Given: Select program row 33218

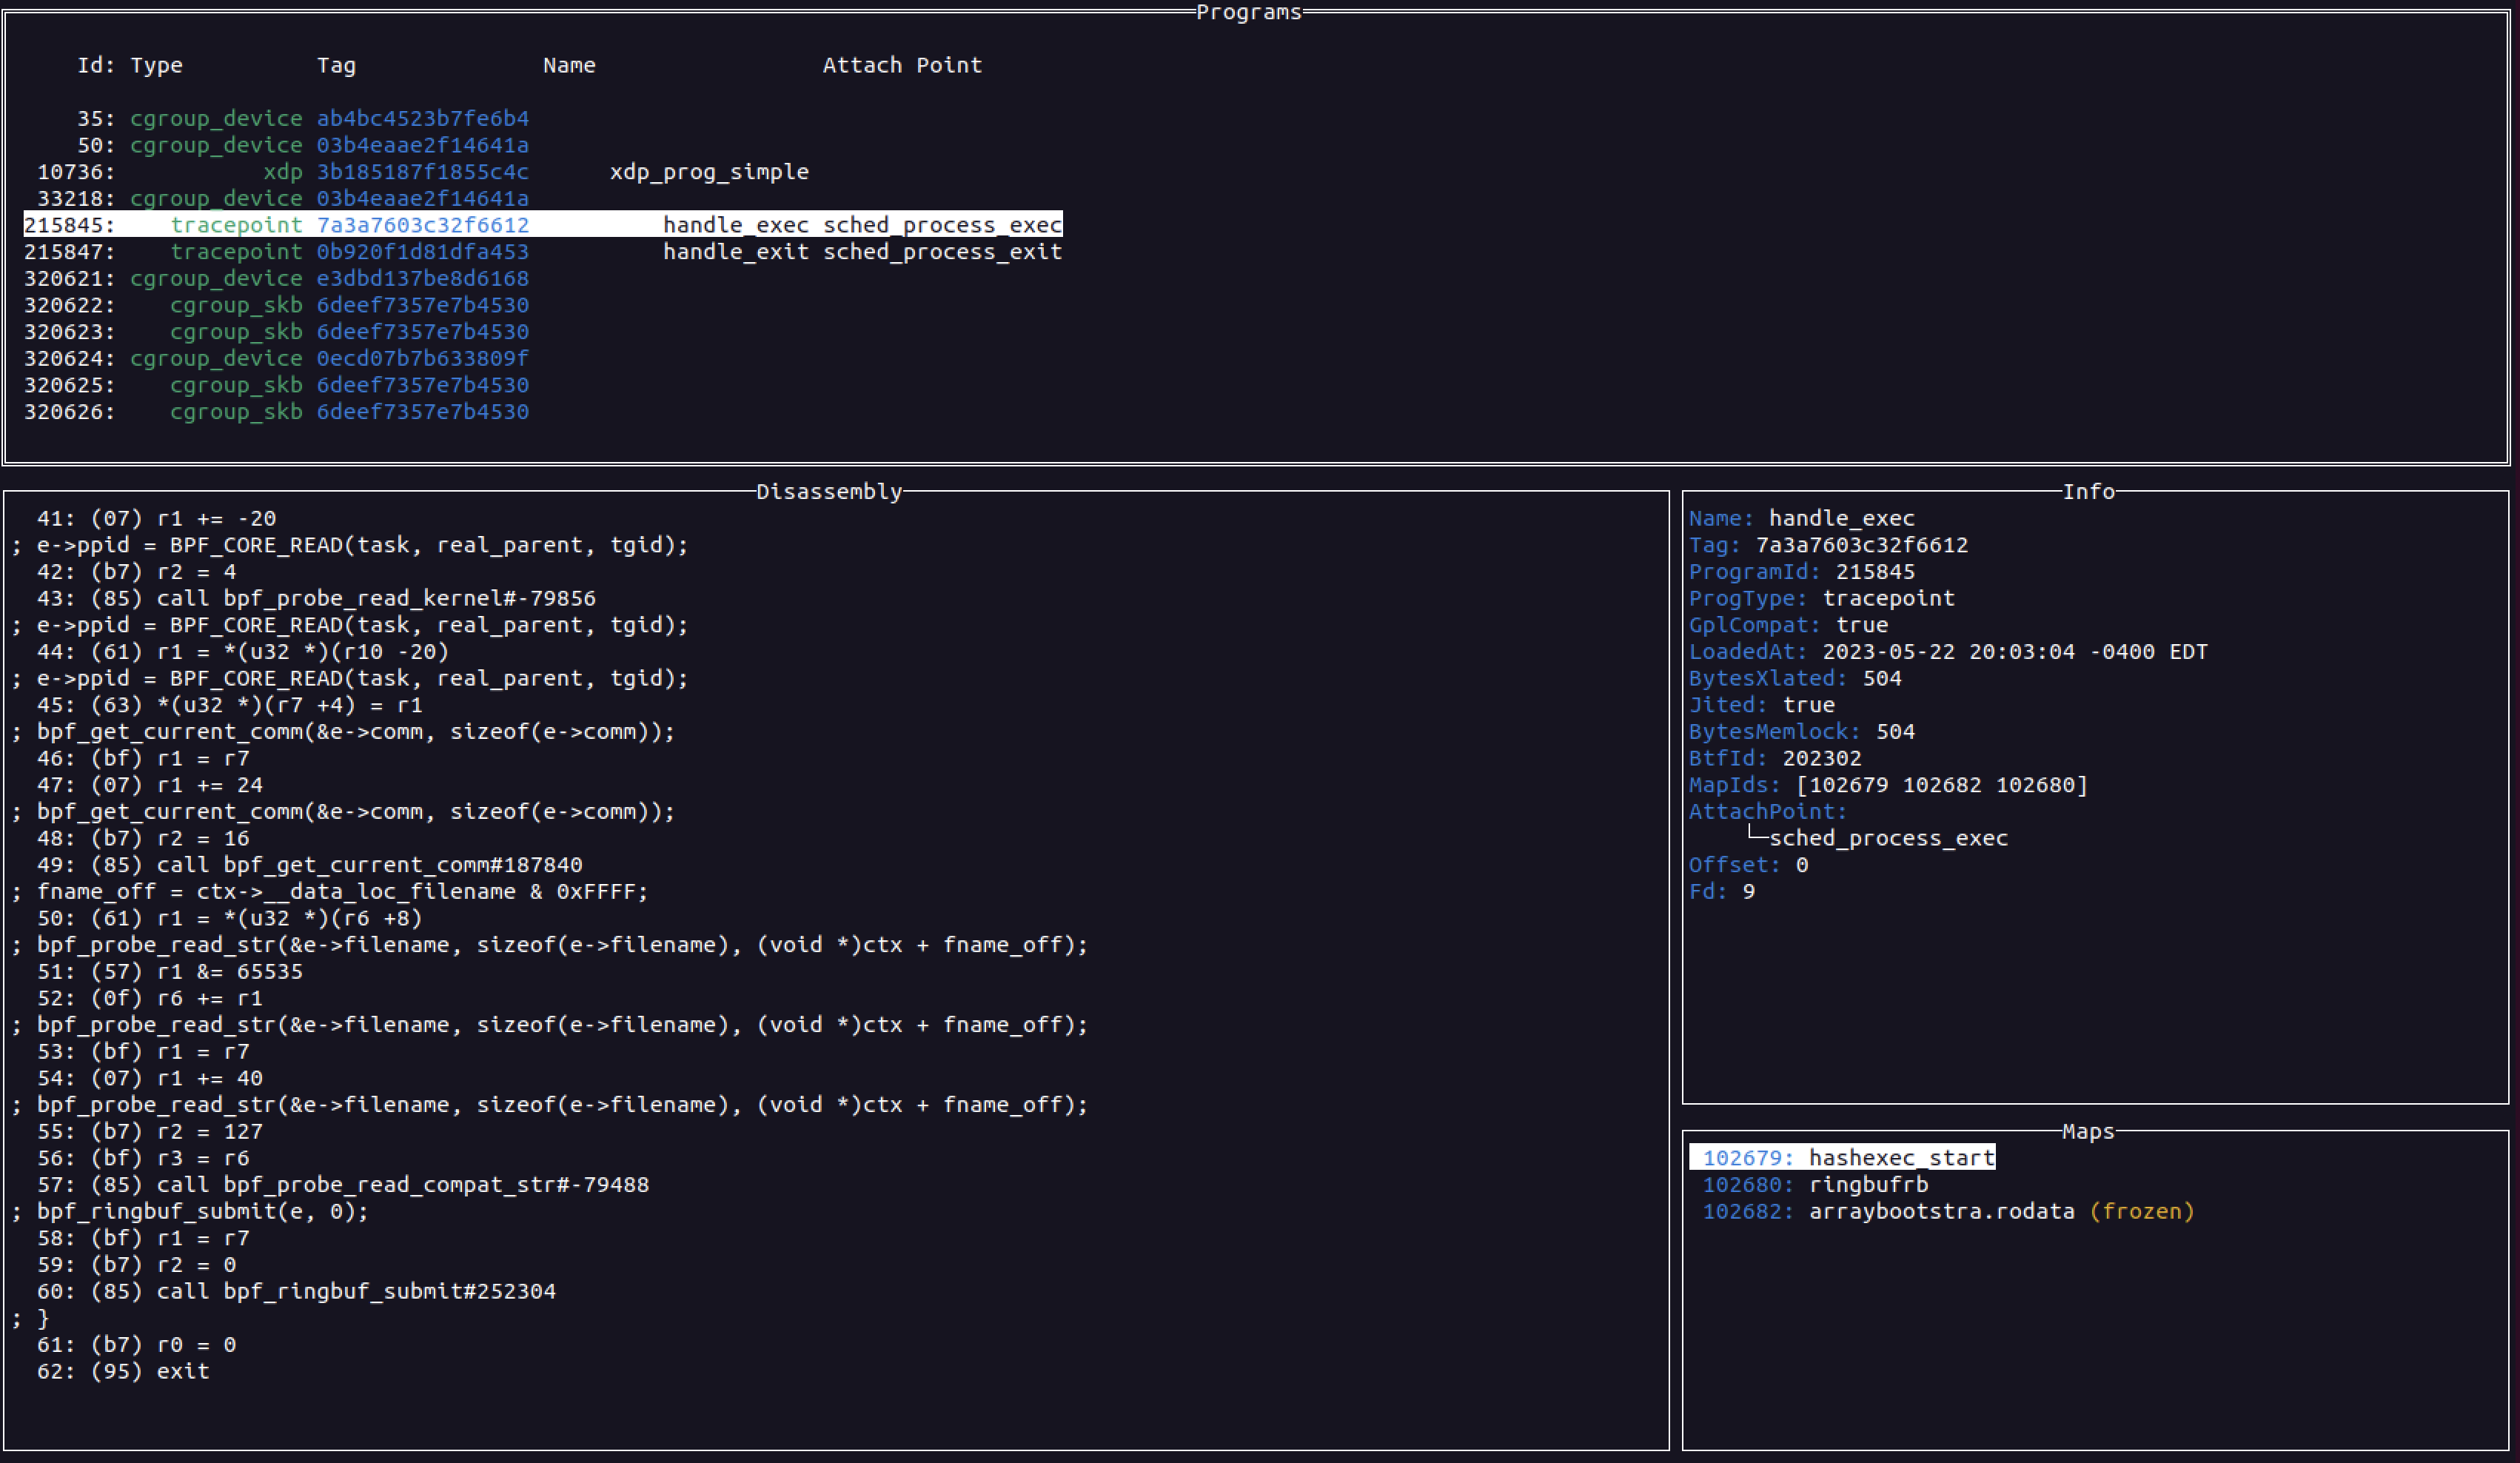Looking at the screenshot, I should tap(283, 198).
